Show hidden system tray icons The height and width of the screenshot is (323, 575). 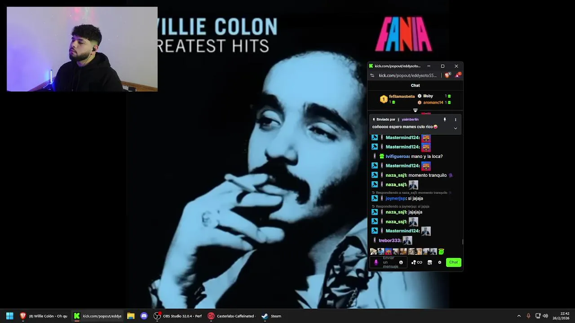[519, 316]
